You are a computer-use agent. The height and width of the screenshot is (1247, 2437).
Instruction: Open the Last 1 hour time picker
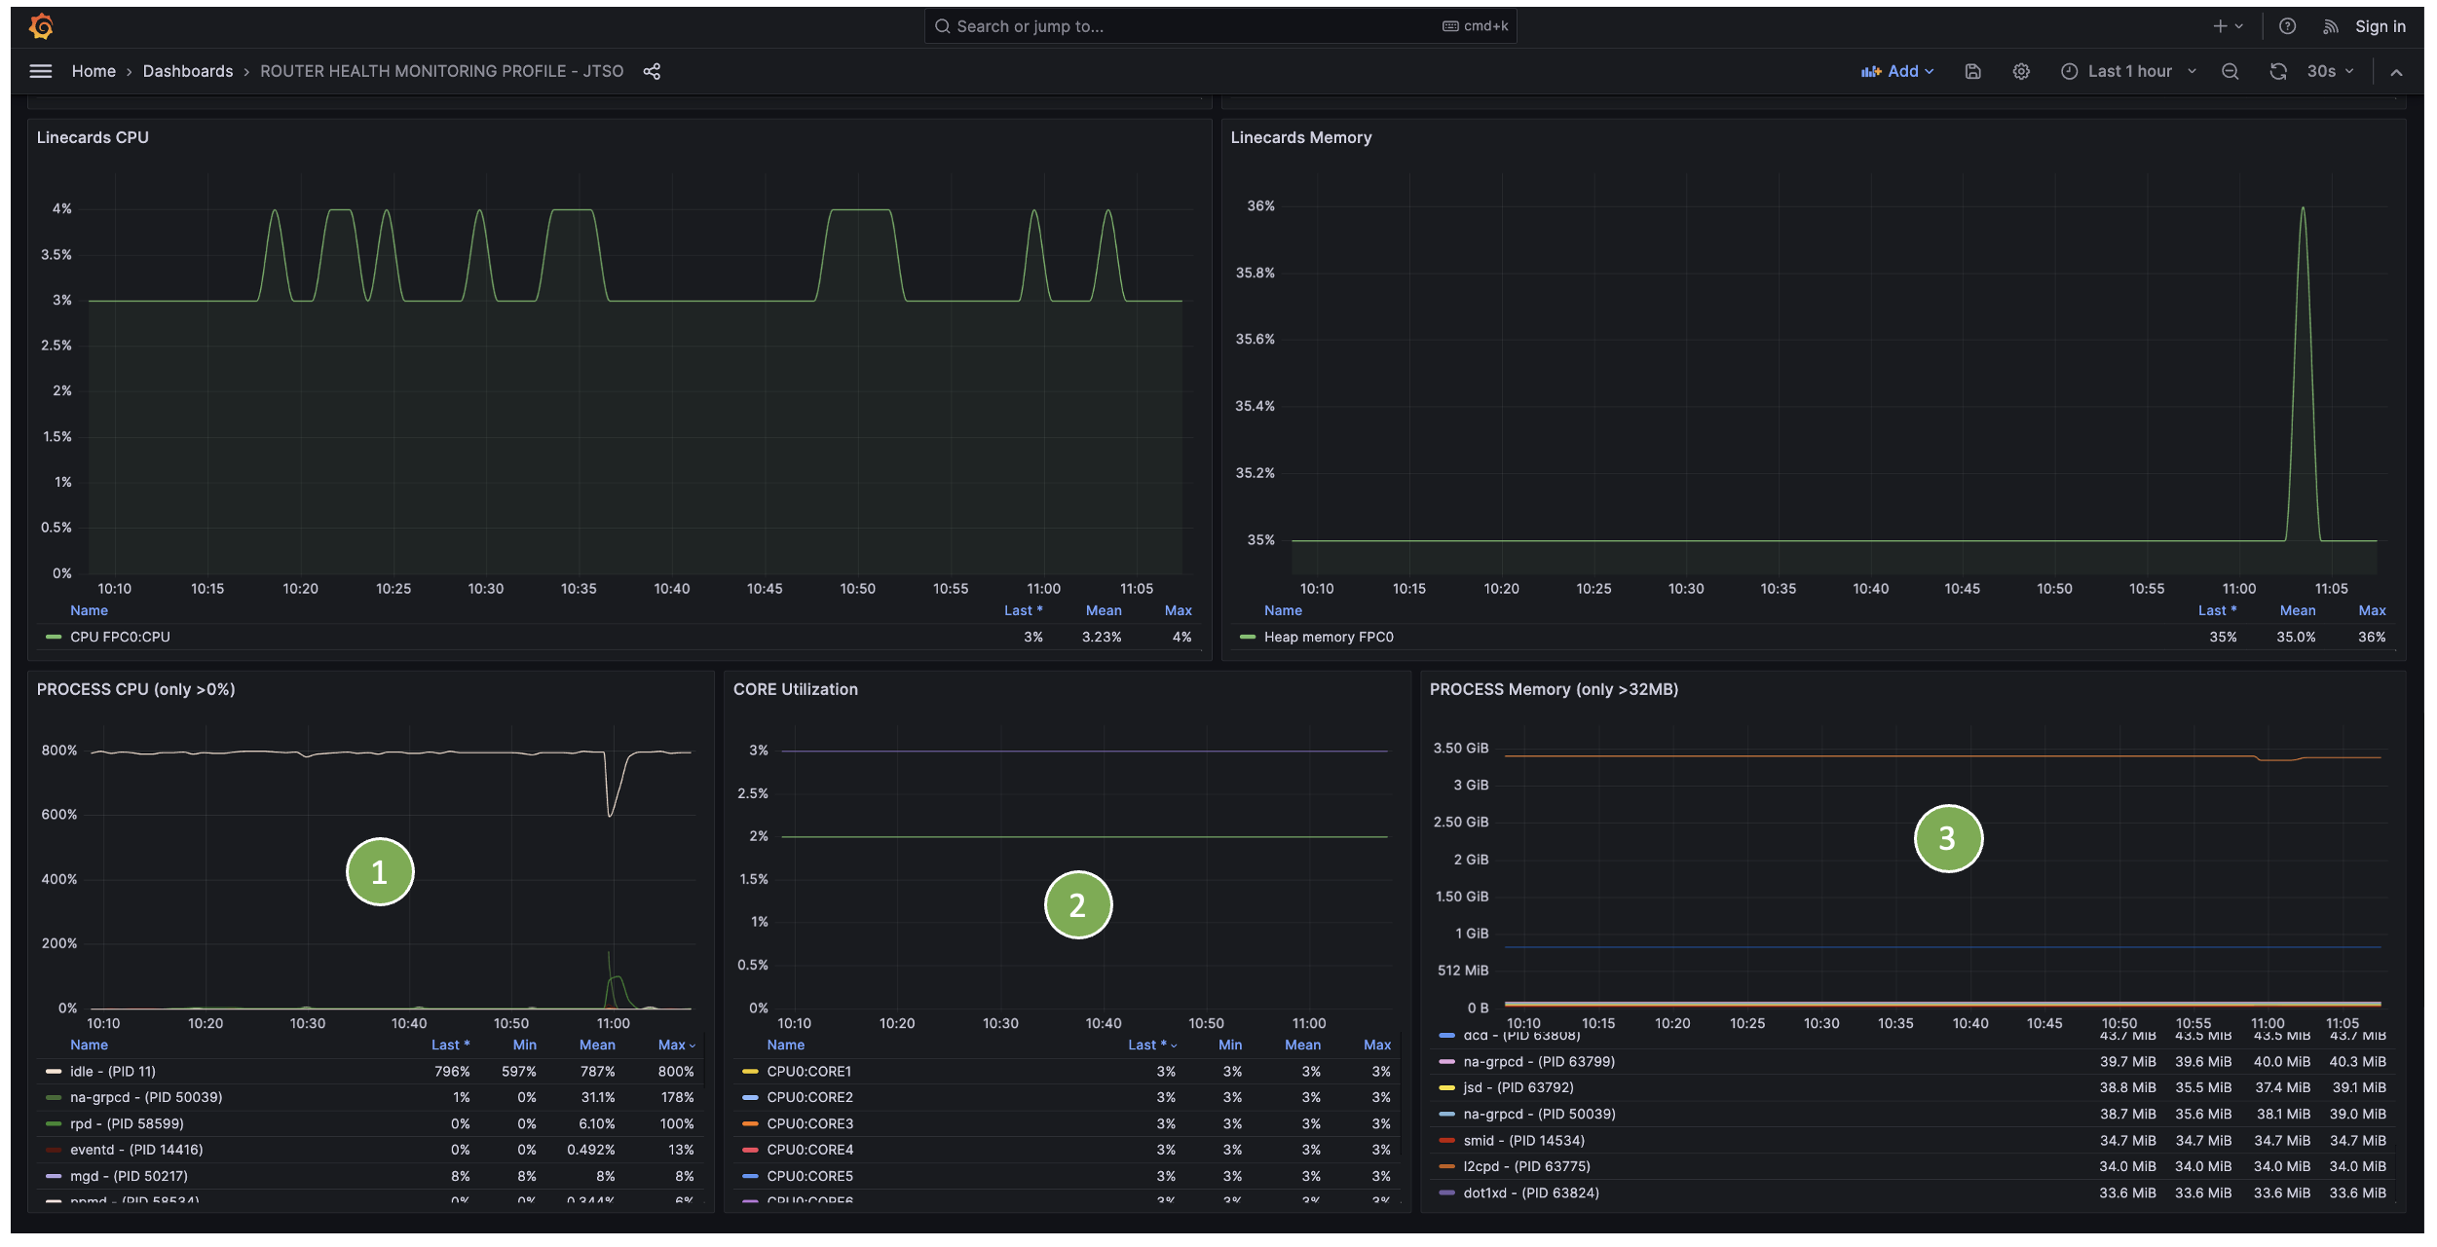2129,71
